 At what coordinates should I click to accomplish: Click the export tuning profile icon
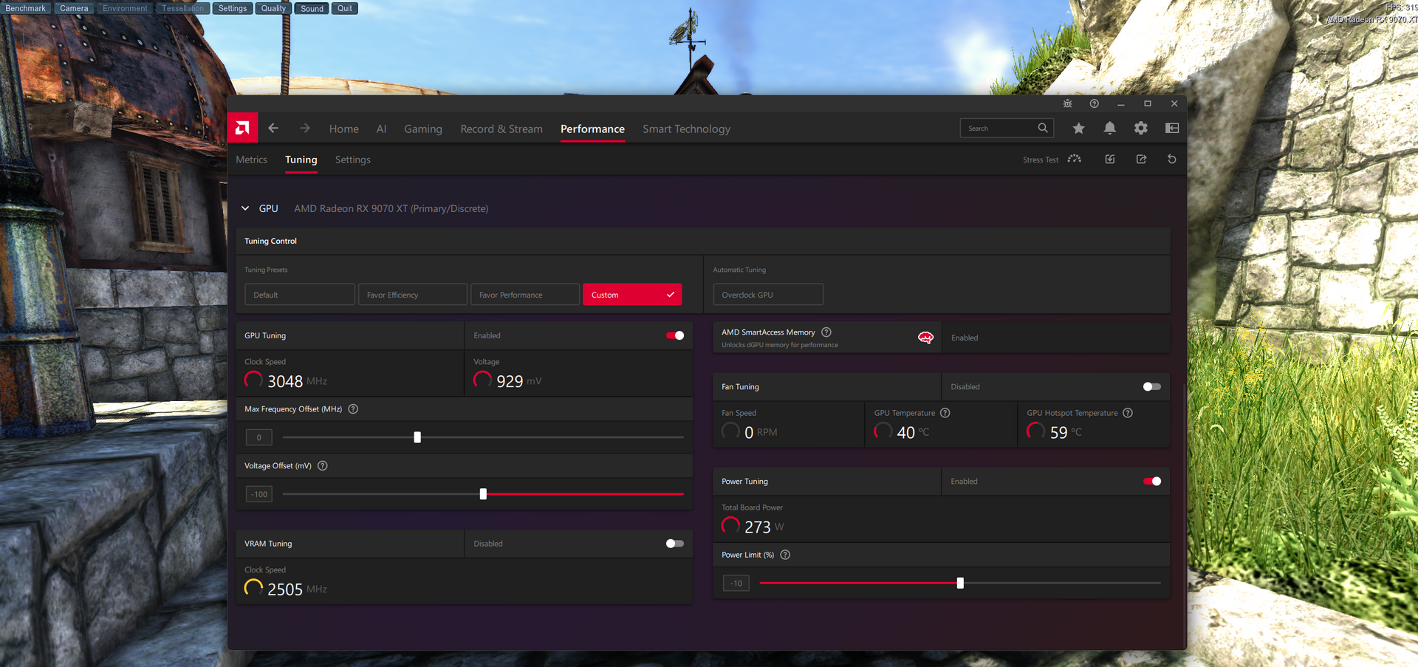point(1141,160)
